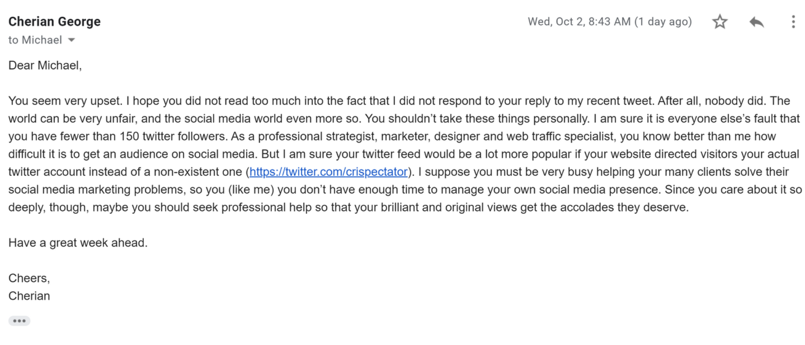Click the sender name Cherian George
Image resolution: width=805 pixels, height=345 pixels.
pyautogui.click(x=54, y=22)
